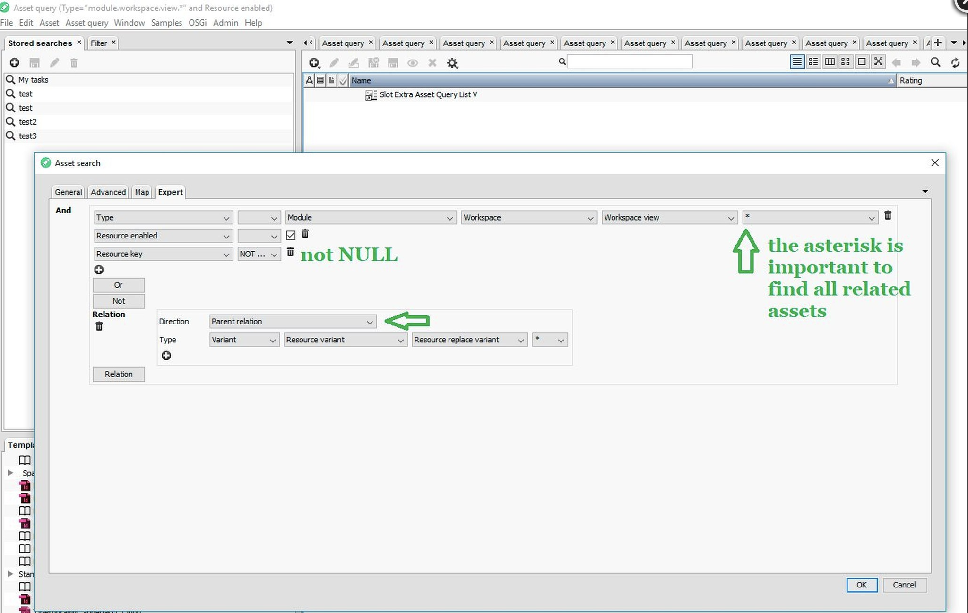Click the settings gear icon in the query toolbar
968x613 pixels.
click(x=452, y=63)
